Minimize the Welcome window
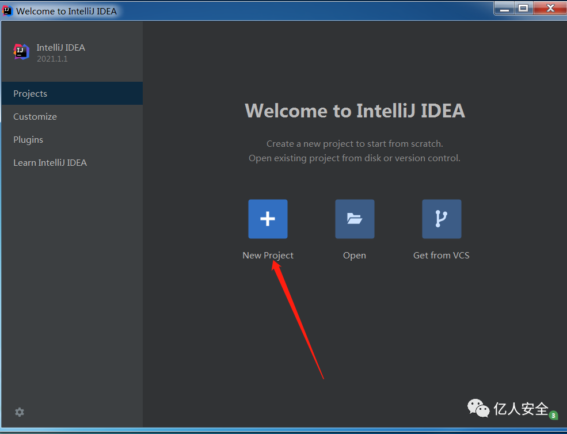The image size is (567, 434). pos(504,8)
